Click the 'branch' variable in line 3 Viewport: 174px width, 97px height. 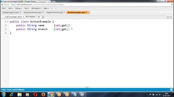[43, 29]
